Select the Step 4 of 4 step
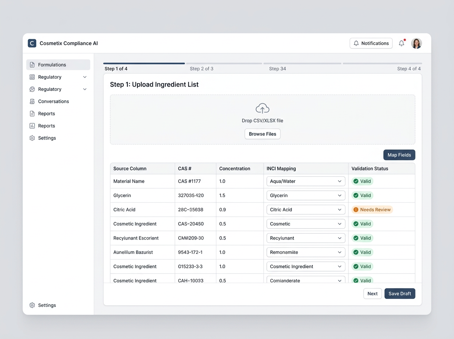This screenshot has height=339, width=454. pos(409,68)
